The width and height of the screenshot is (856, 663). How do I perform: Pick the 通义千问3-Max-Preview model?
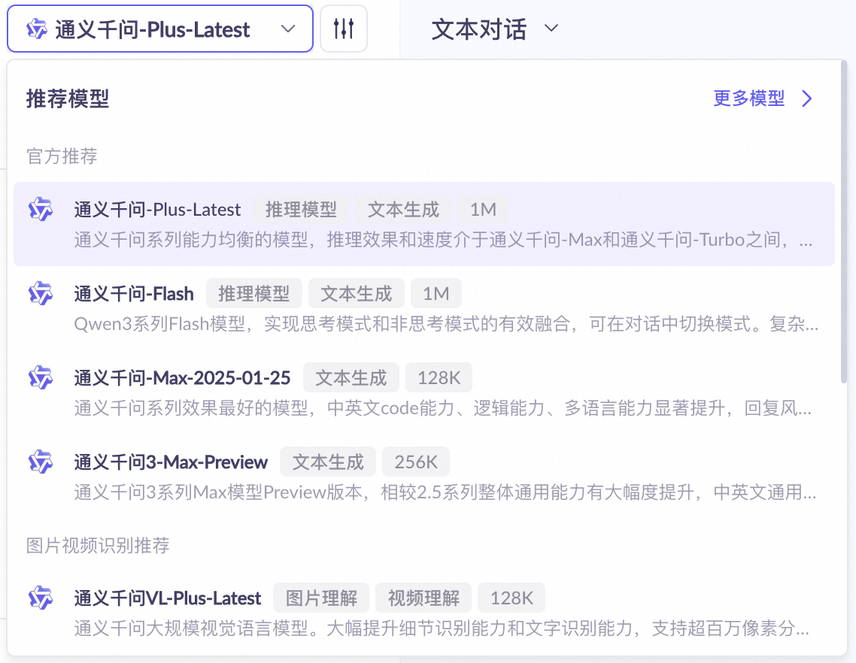[424, 477]
